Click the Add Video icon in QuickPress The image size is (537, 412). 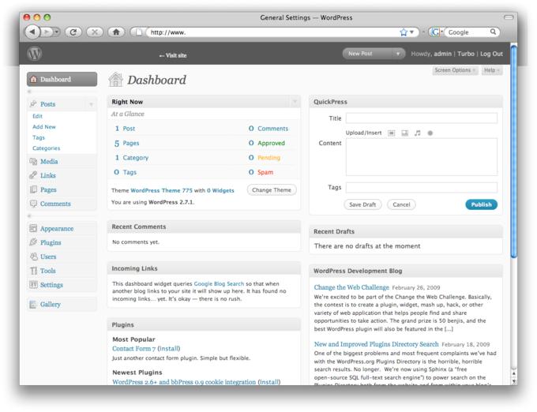coord(404,133)
